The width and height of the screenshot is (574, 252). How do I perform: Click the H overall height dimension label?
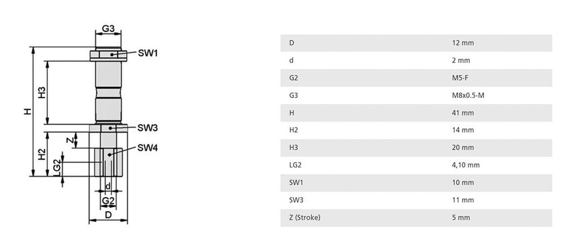coord(27,111)
